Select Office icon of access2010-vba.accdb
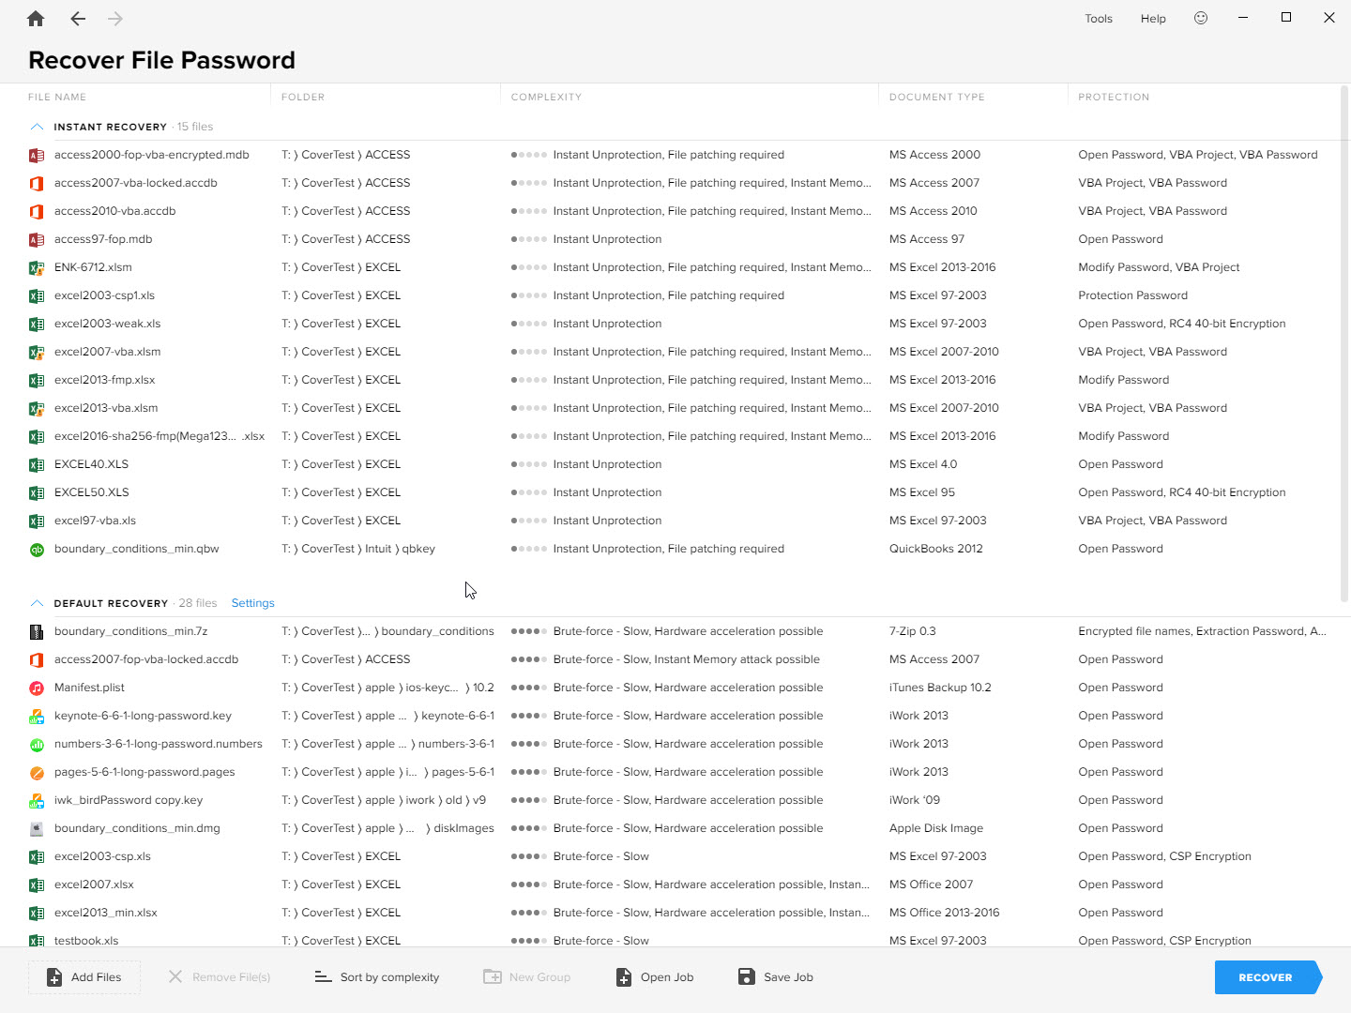The image size is (1351, 1013). pyautogui.click(x=37, y=211)
